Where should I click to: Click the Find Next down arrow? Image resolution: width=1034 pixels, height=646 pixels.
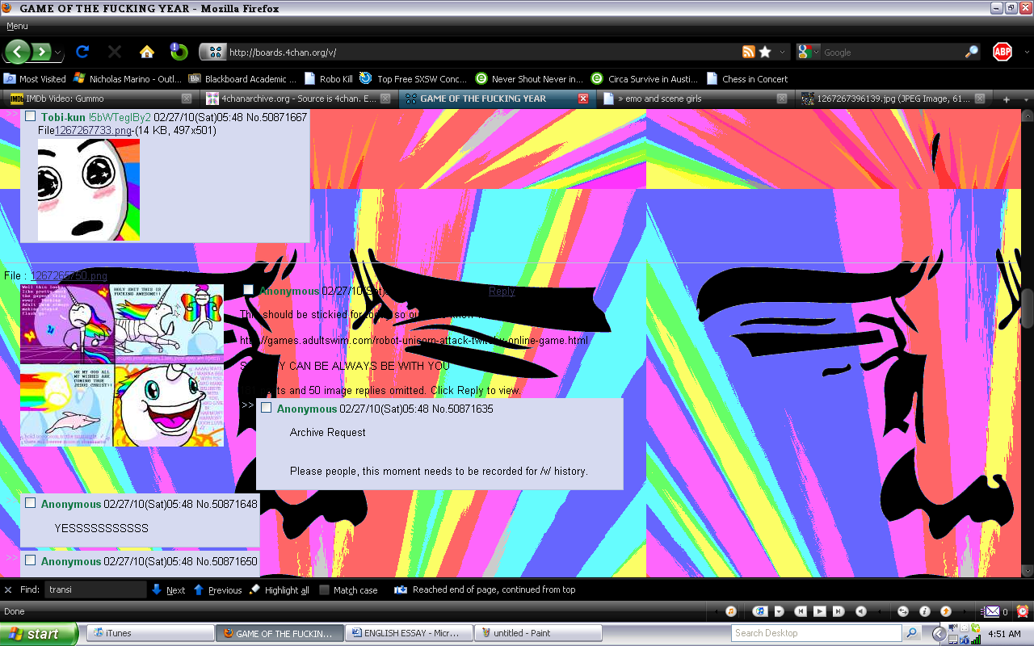(157, 589)
